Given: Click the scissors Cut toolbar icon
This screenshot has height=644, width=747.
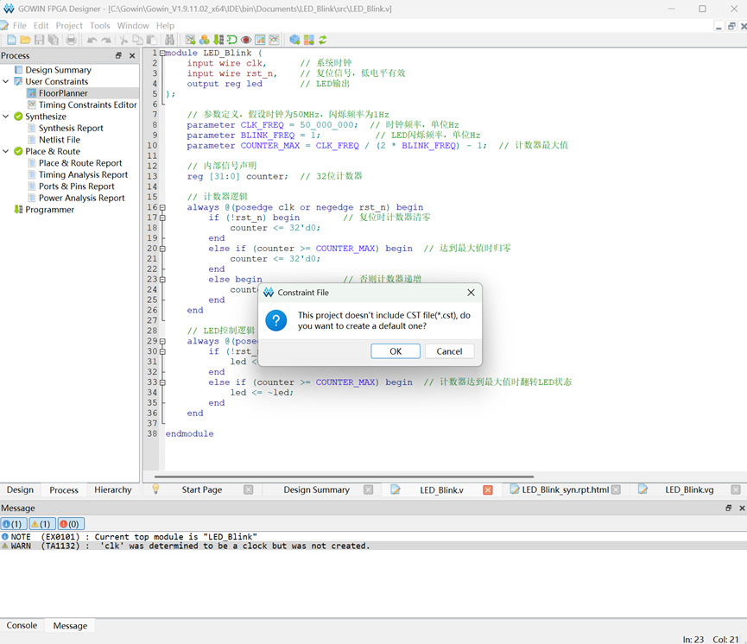Looking at the screenshot, I should (123, 40).
